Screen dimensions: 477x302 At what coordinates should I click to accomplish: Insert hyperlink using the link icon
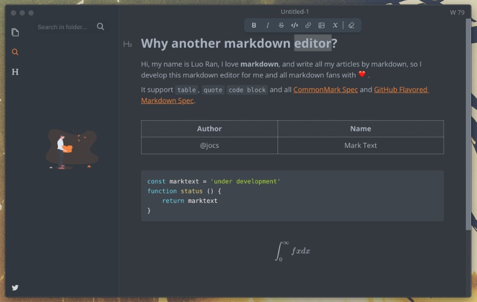click(308, 26)
